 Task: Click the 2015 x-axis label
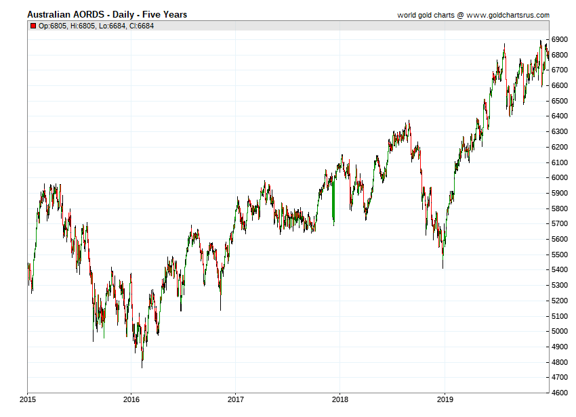[28, 400]
